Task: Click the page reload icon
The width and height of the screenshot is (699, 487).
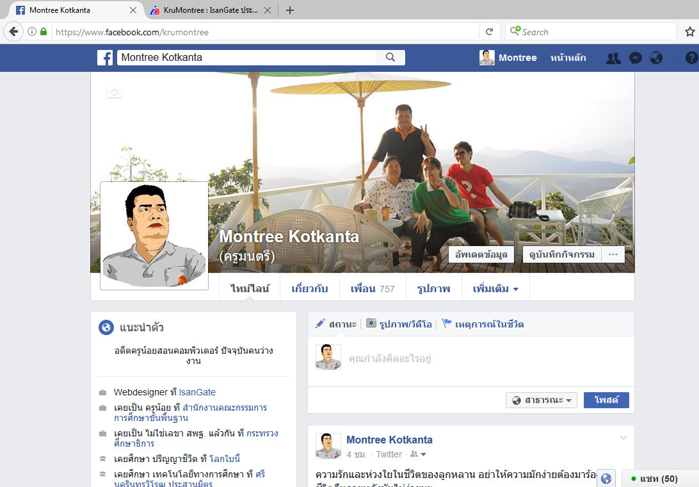Action: pos(490,31)
